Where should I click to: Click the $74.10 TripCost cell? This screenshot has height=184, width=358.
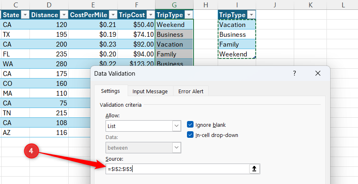click(136, 34)
